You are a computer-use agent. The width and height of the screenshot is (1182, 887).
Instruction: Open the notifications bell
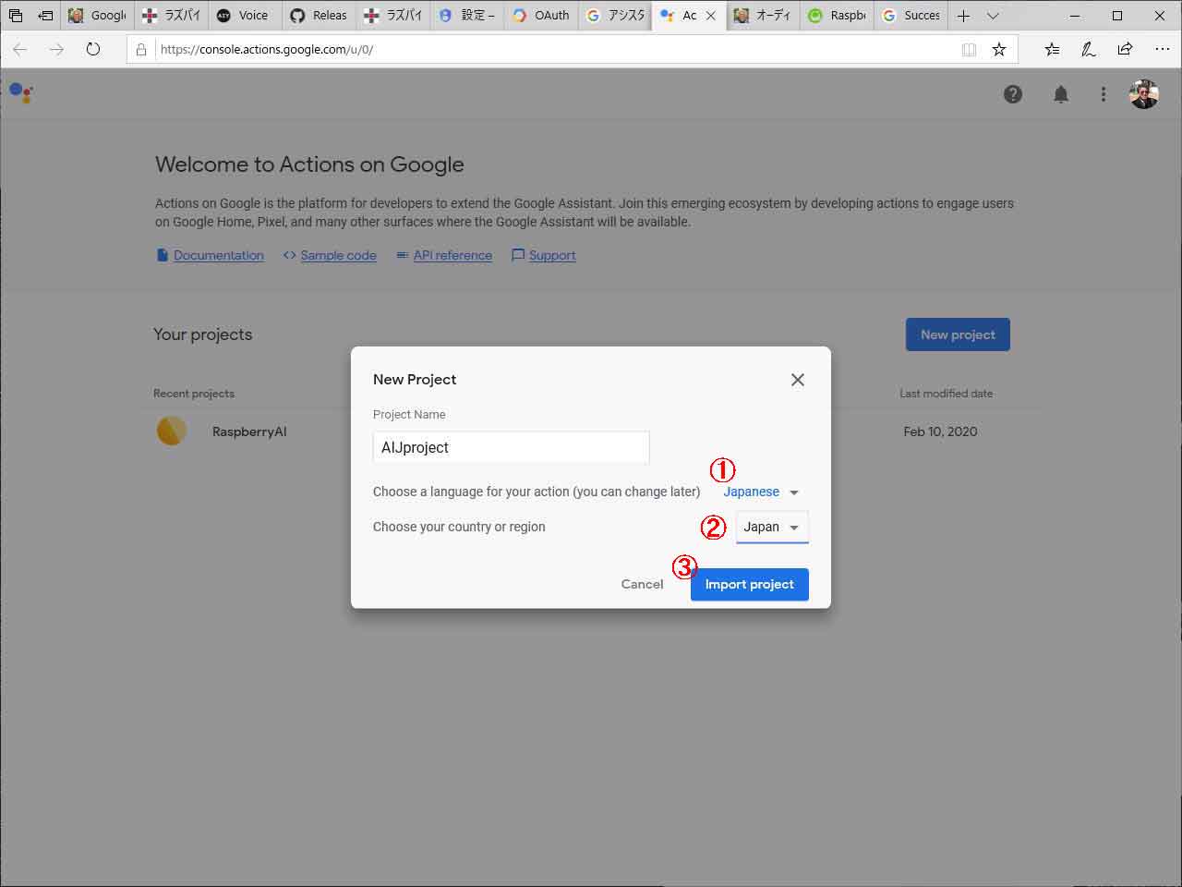[x=1061, y=94]
